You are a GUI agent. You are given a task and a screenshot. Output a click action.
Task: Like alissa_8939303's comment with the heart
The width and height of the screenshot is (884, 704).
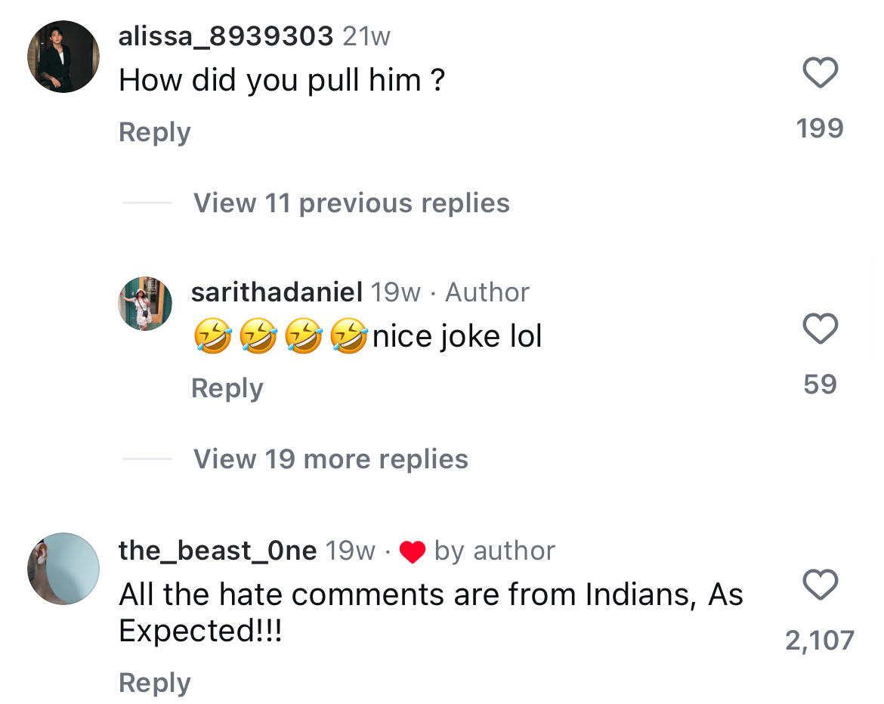click(820, 73)
